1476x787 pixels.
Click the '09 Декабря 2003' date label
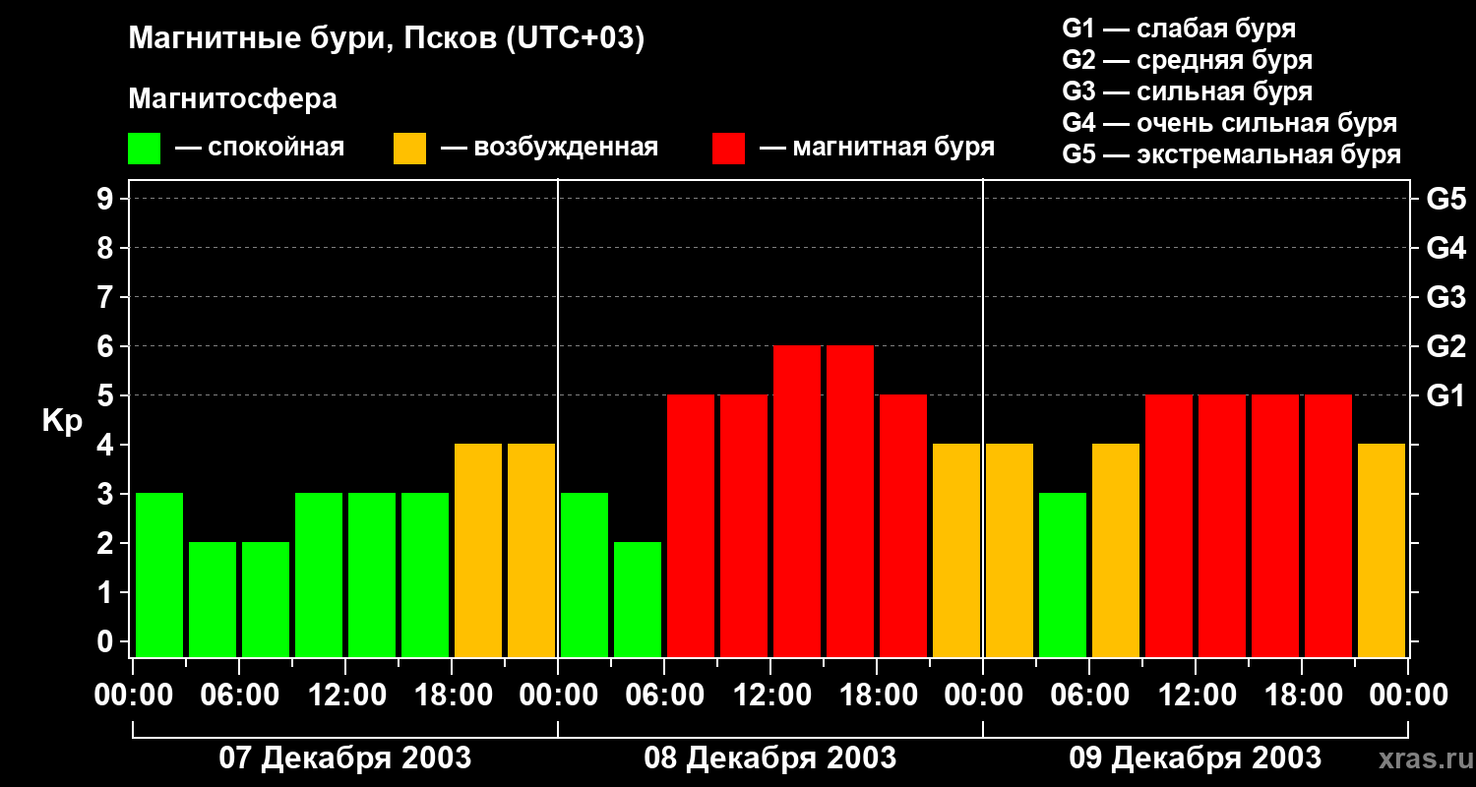pos(1195,758)
